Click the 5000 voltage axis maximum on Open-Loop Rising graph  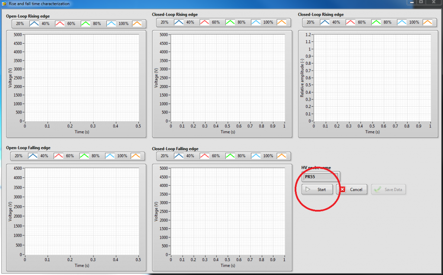18,35
